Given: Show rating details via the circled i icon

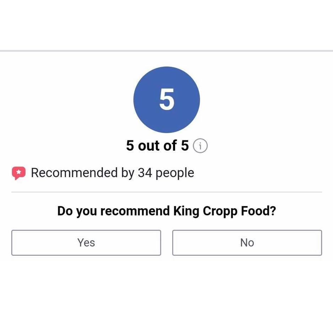Looking at the screenshot, I should 200,146.
